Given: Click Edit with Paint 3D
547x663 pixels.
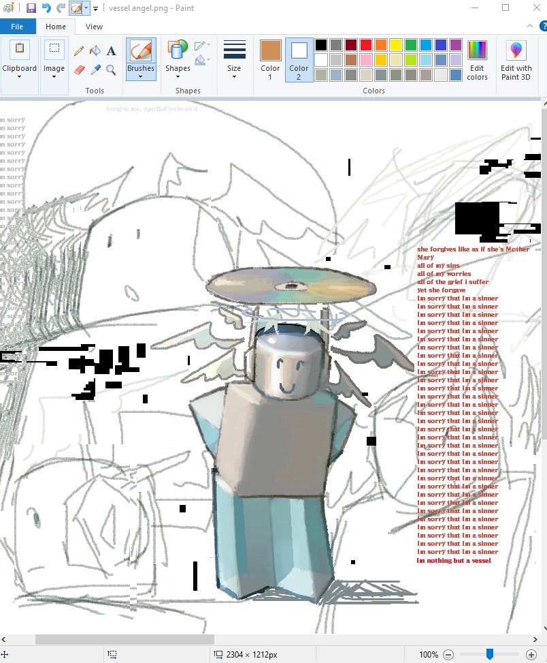Looking at the screenshot, I should (x=516, y=60).
